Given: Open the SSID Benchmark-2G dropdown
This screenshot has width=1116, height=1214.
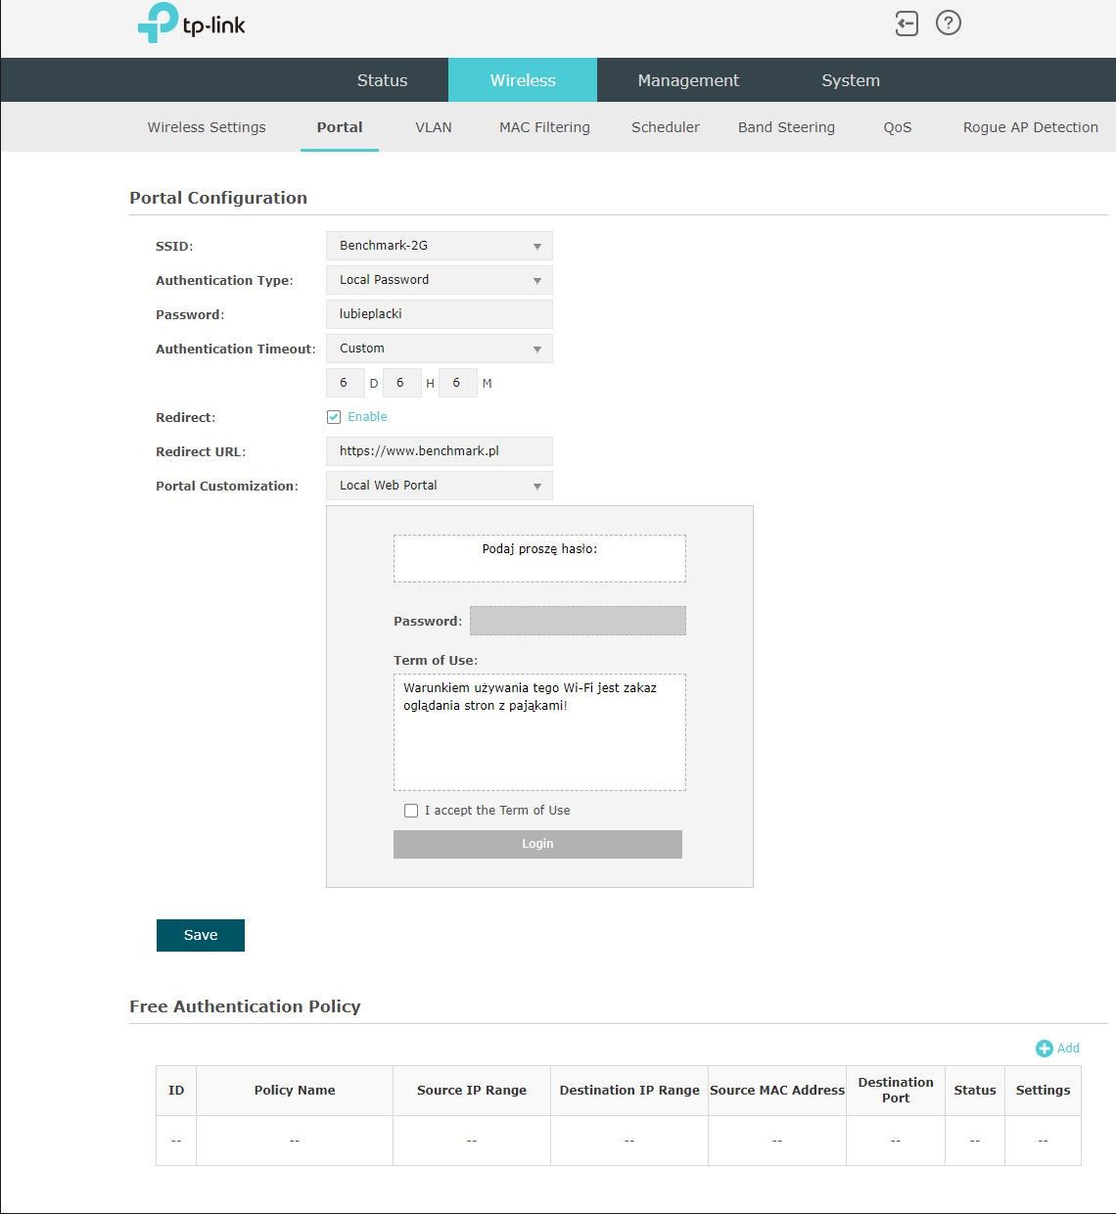Looking at the screenshot, I should [x=440, y=246].
